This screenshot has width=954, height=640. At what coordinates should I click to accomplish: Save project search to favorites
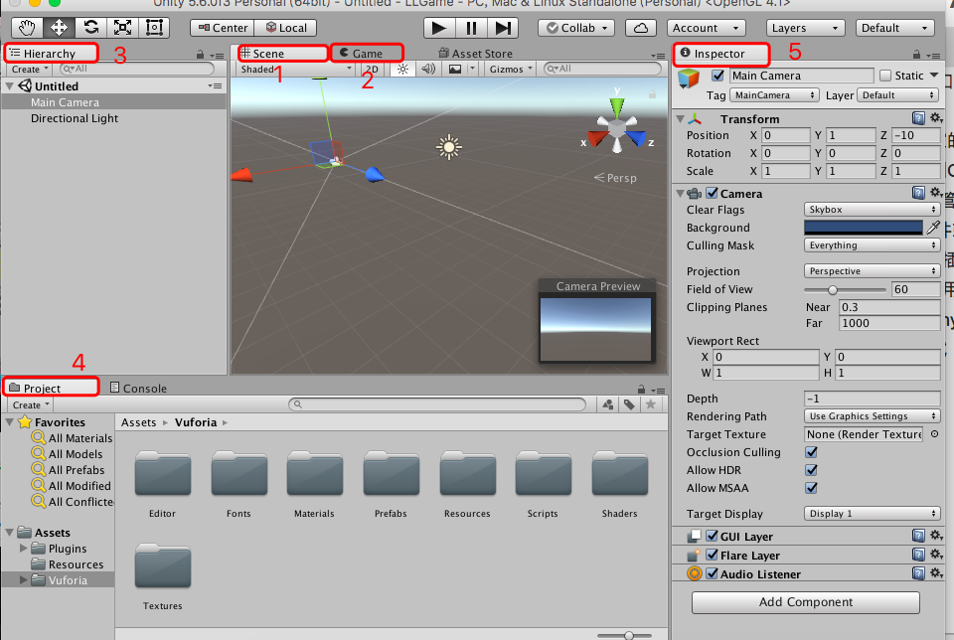650,404
